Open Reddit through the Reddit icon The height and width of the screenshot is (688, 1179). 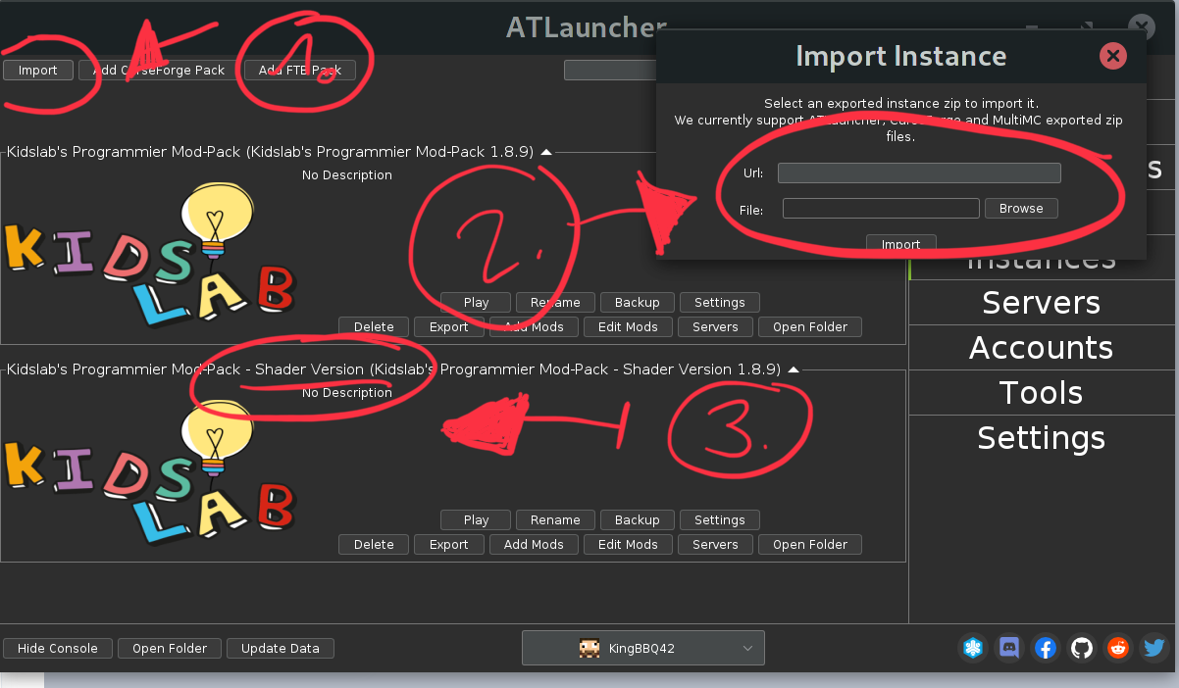tap(1117, 648)
